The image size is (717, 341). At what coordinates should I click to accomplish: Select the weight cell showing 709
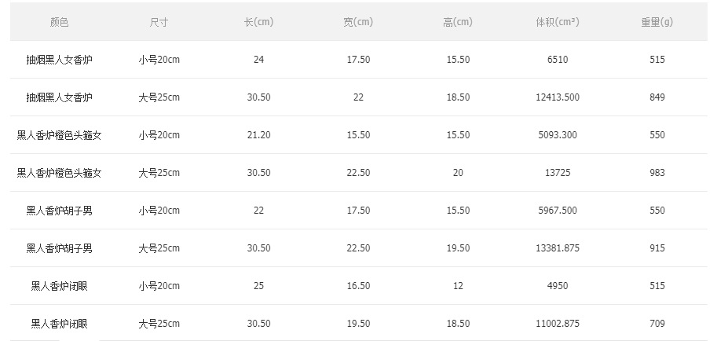pos(657,324)
